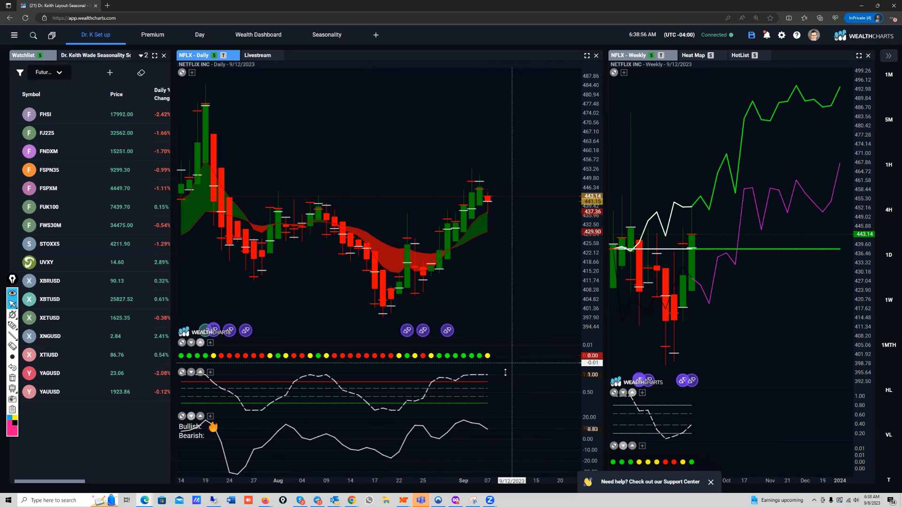The image size is (902, 507).
Task: Switch to the Livestream panel tab
Action: (x=257, y=55)
